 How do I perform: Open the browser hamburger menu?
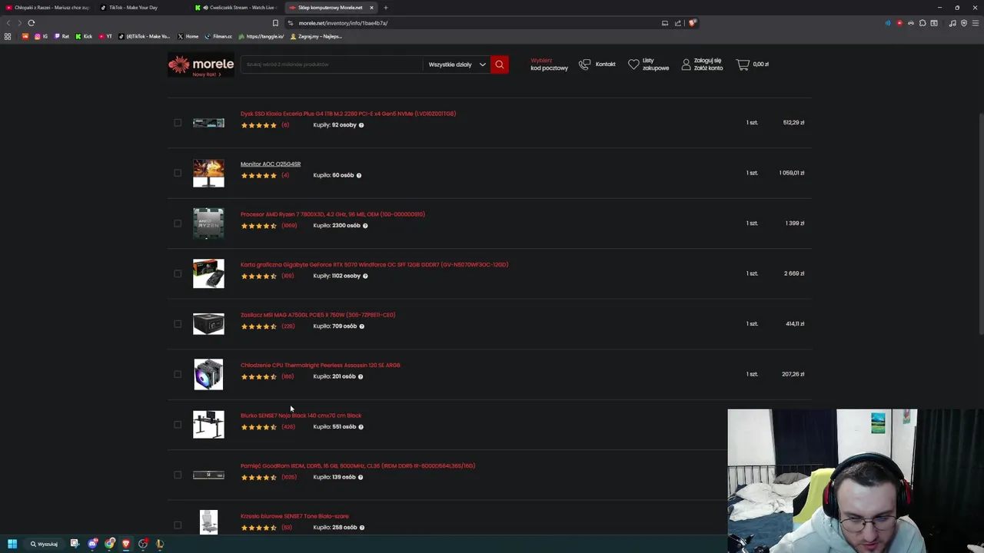(975, 23)
